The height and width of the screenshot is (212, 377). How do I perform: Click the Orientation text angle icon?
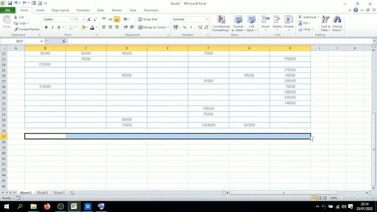tap(125, 19)
